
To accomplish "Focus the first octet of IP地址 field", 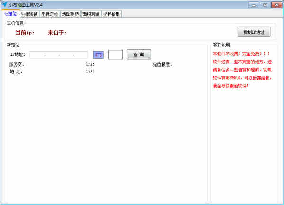I will tap(37, 54).
